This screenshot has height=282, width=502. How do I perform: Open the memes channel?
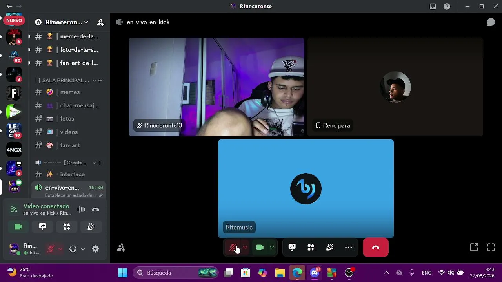pos(67,92)
